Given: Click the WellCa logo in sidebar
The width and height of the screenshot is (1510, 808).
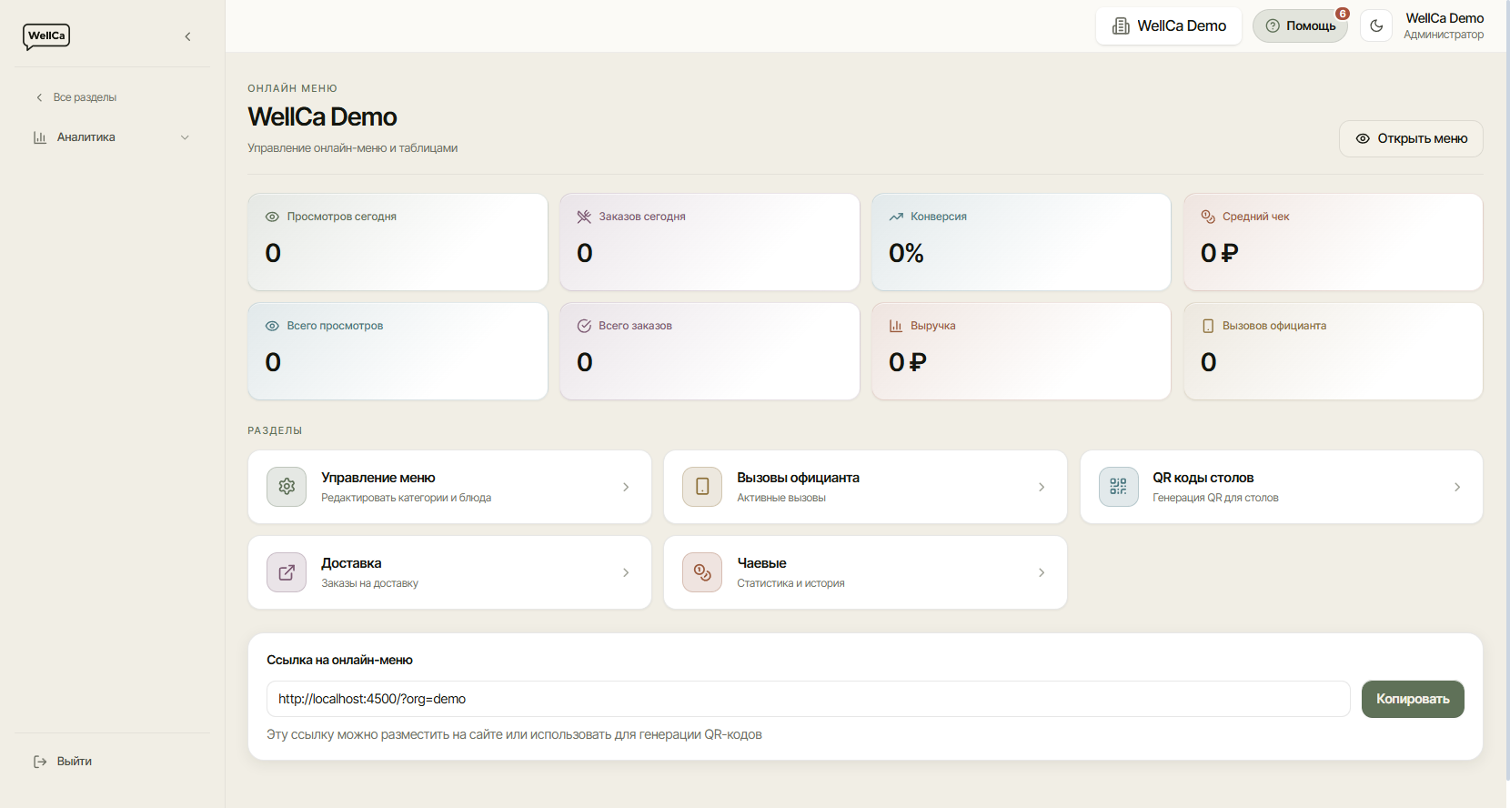Looking at the screenshot, I should click(46, 36).
